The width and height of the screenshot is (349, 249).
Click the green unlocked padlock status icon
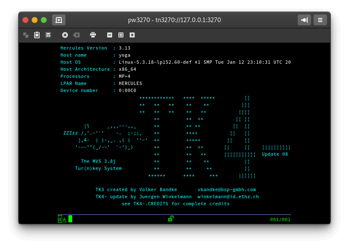pos(171,219)
